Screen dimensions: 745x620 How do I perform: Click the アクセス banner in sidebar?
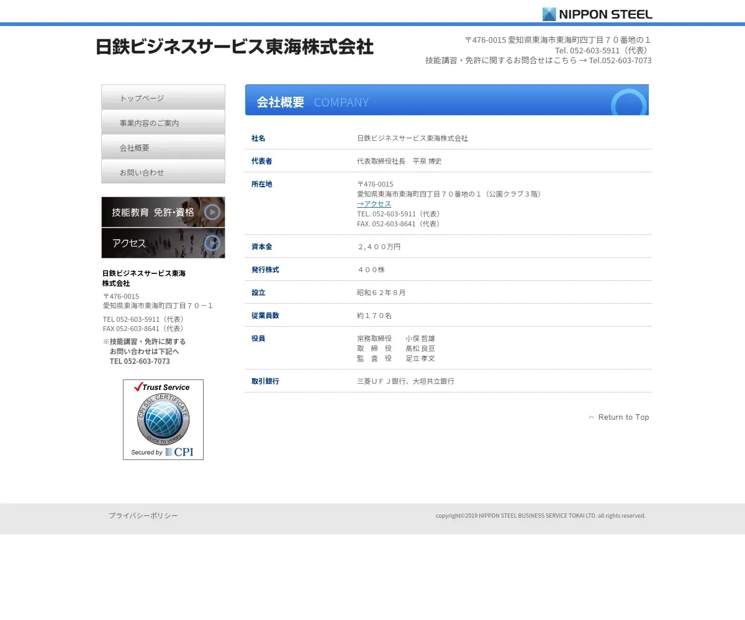coord(163,243)
